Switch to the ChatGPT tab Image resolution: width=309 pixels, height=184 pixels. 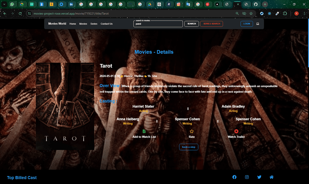click(x=159, y=4)
